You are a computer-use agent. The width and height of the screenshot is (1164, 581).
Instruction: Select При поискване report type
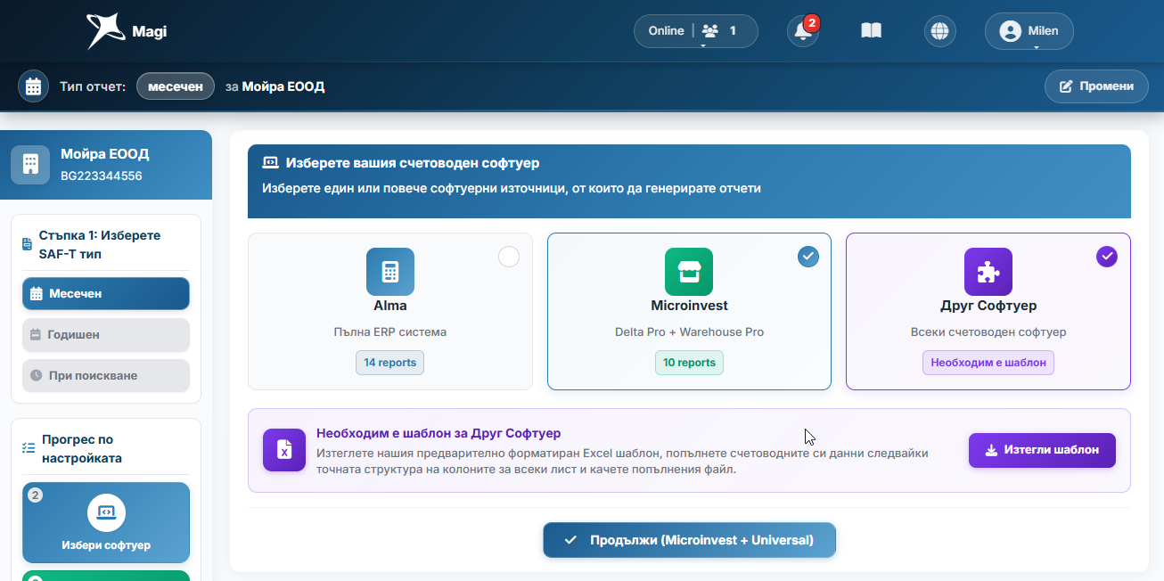[106, 375]
